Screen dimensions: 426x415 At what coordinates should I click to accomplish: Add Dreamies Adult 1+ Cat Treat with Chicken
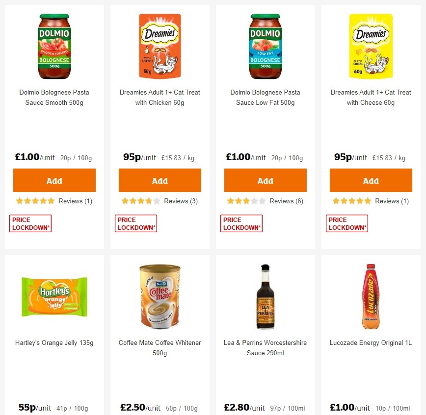160,180
